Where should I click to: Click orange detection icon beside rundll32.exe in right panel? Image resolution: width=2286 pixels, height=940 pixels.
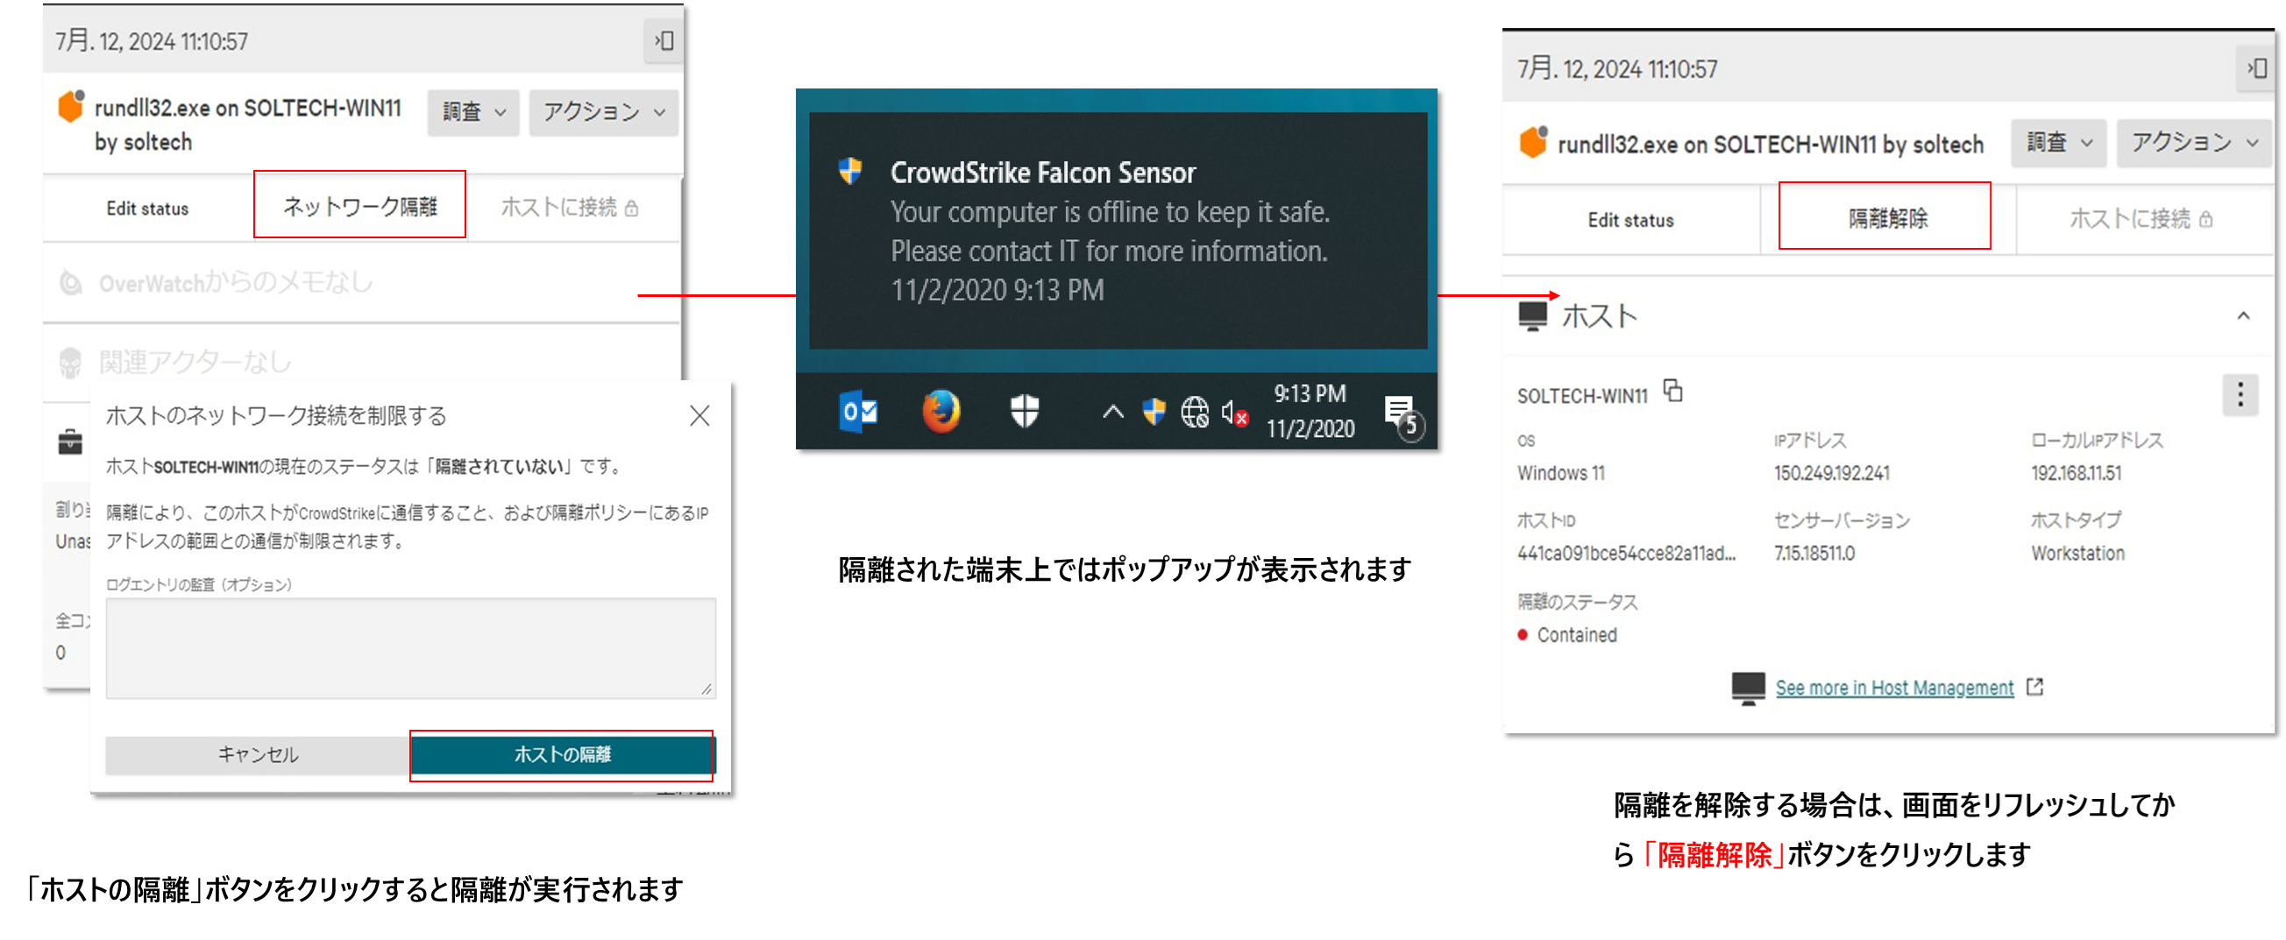click(x=1533, y=142)
